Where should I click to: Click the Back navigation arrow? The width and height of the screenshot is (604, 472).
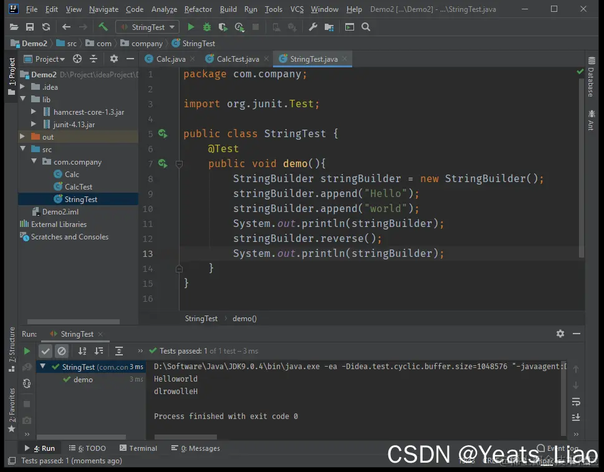pos(66,27)
